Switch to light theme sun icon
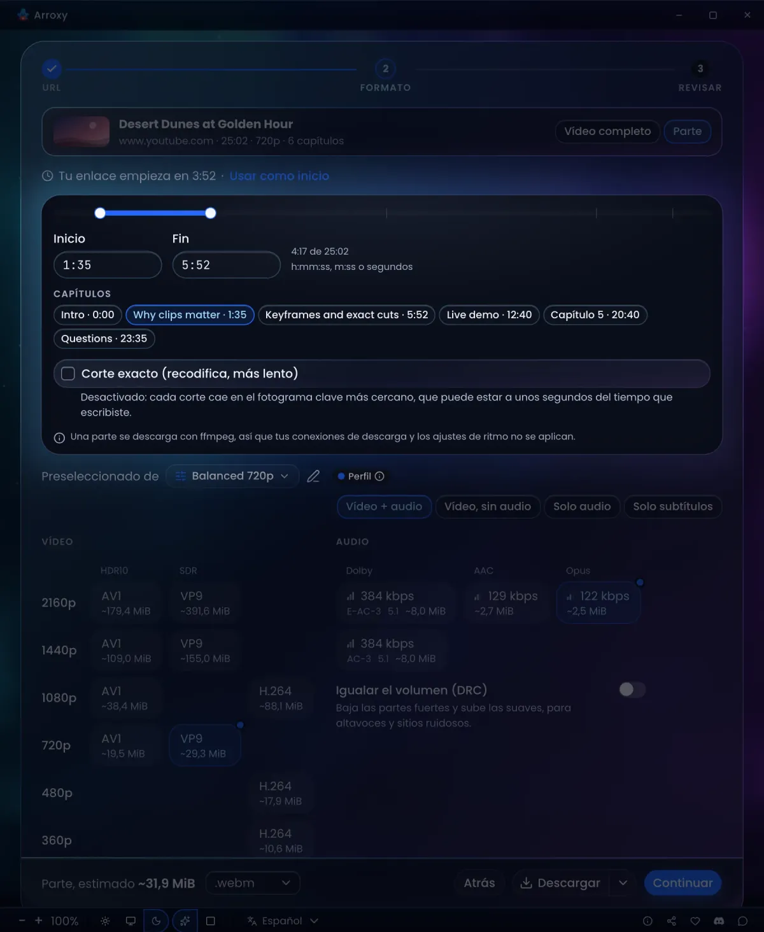The image size is (764, 932). click(x=105, y=921)
